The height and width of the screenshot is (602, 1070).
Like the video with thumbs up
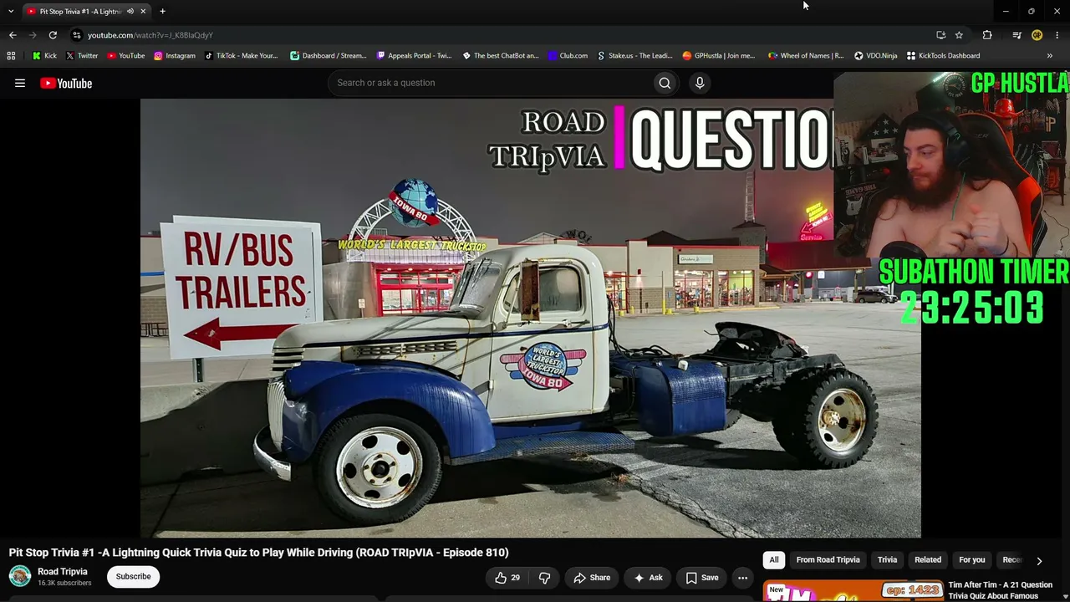507,578
